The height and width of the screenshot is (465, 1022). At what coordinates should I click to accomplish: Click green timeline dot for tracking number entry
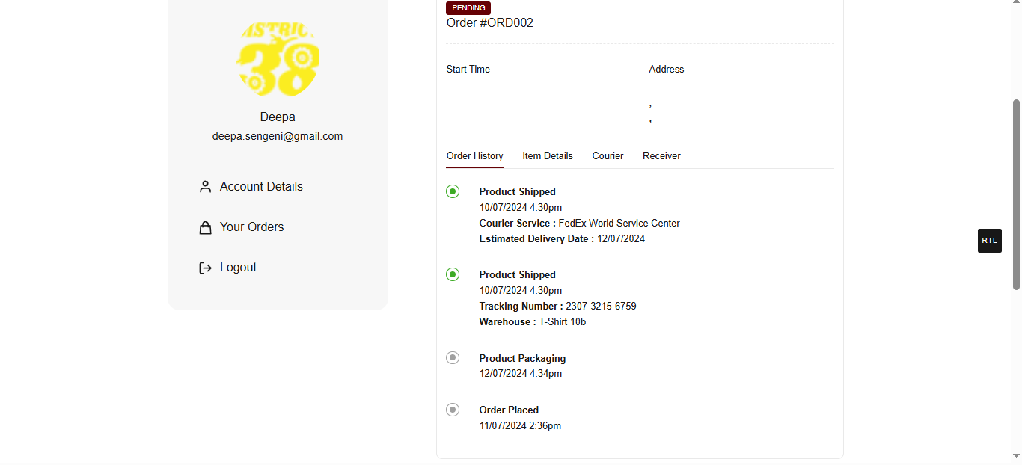pos(453,274)
